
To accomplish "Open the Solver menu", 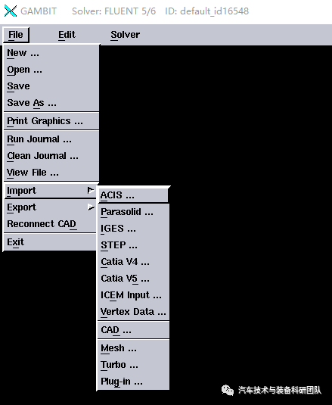I will 125,35.
